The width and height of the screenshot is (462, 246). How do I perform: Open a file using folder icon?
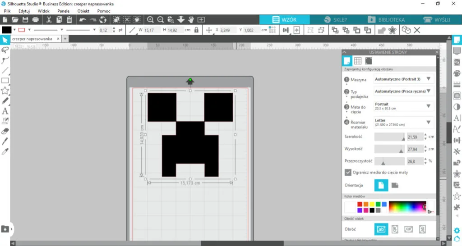[x=15, y=20]
